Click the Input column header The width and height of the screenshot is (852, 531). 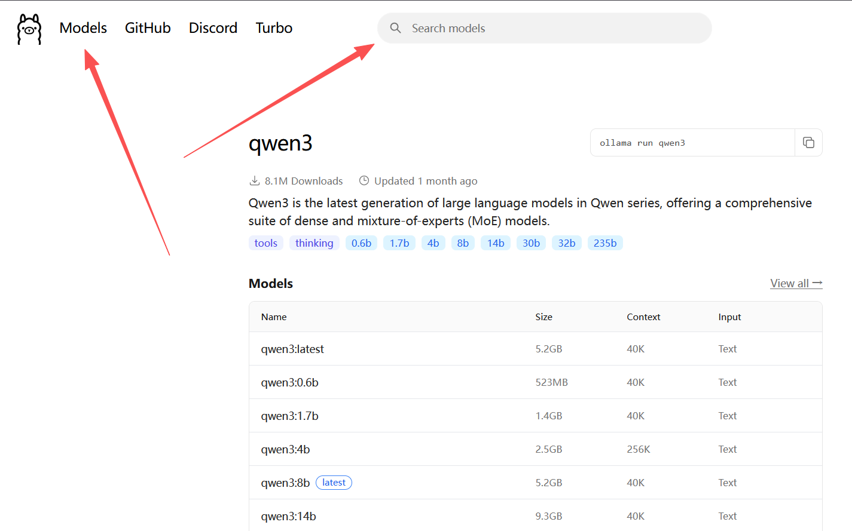[729, 317]
